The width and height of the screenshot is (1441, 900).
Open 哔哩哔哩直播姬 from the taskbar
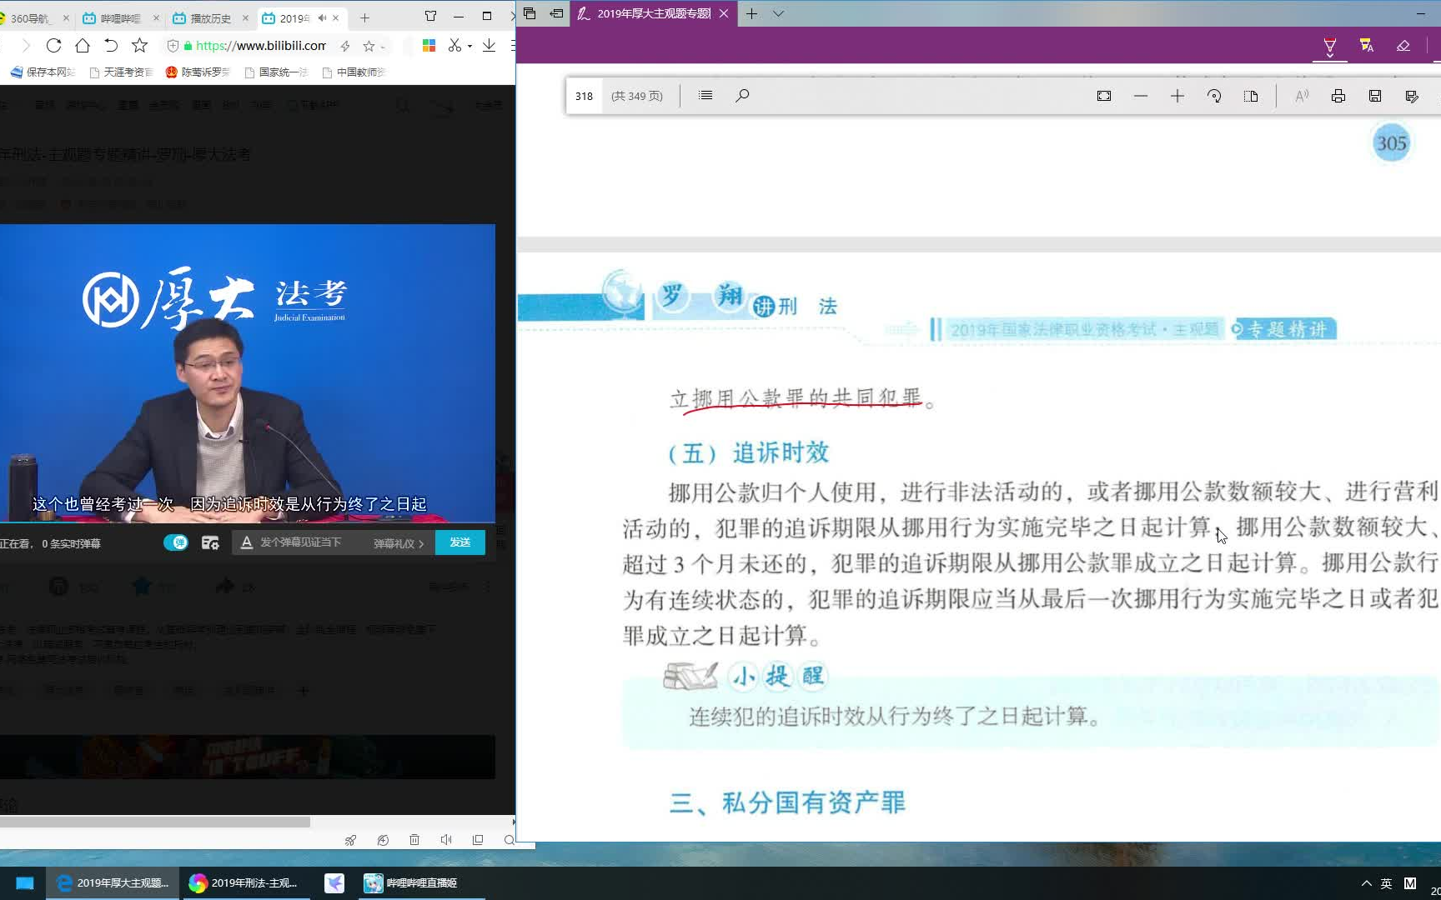pos(421,882)
